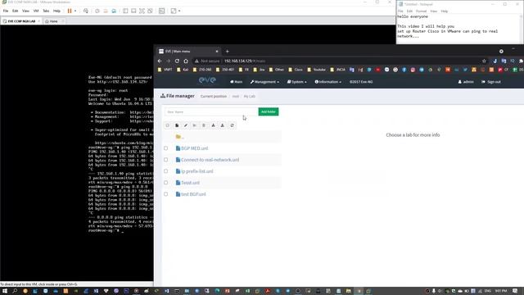Image resolution: width=524 pixels, height=295 pixels.
Task: Click the EVE logo
Action: 207,80
